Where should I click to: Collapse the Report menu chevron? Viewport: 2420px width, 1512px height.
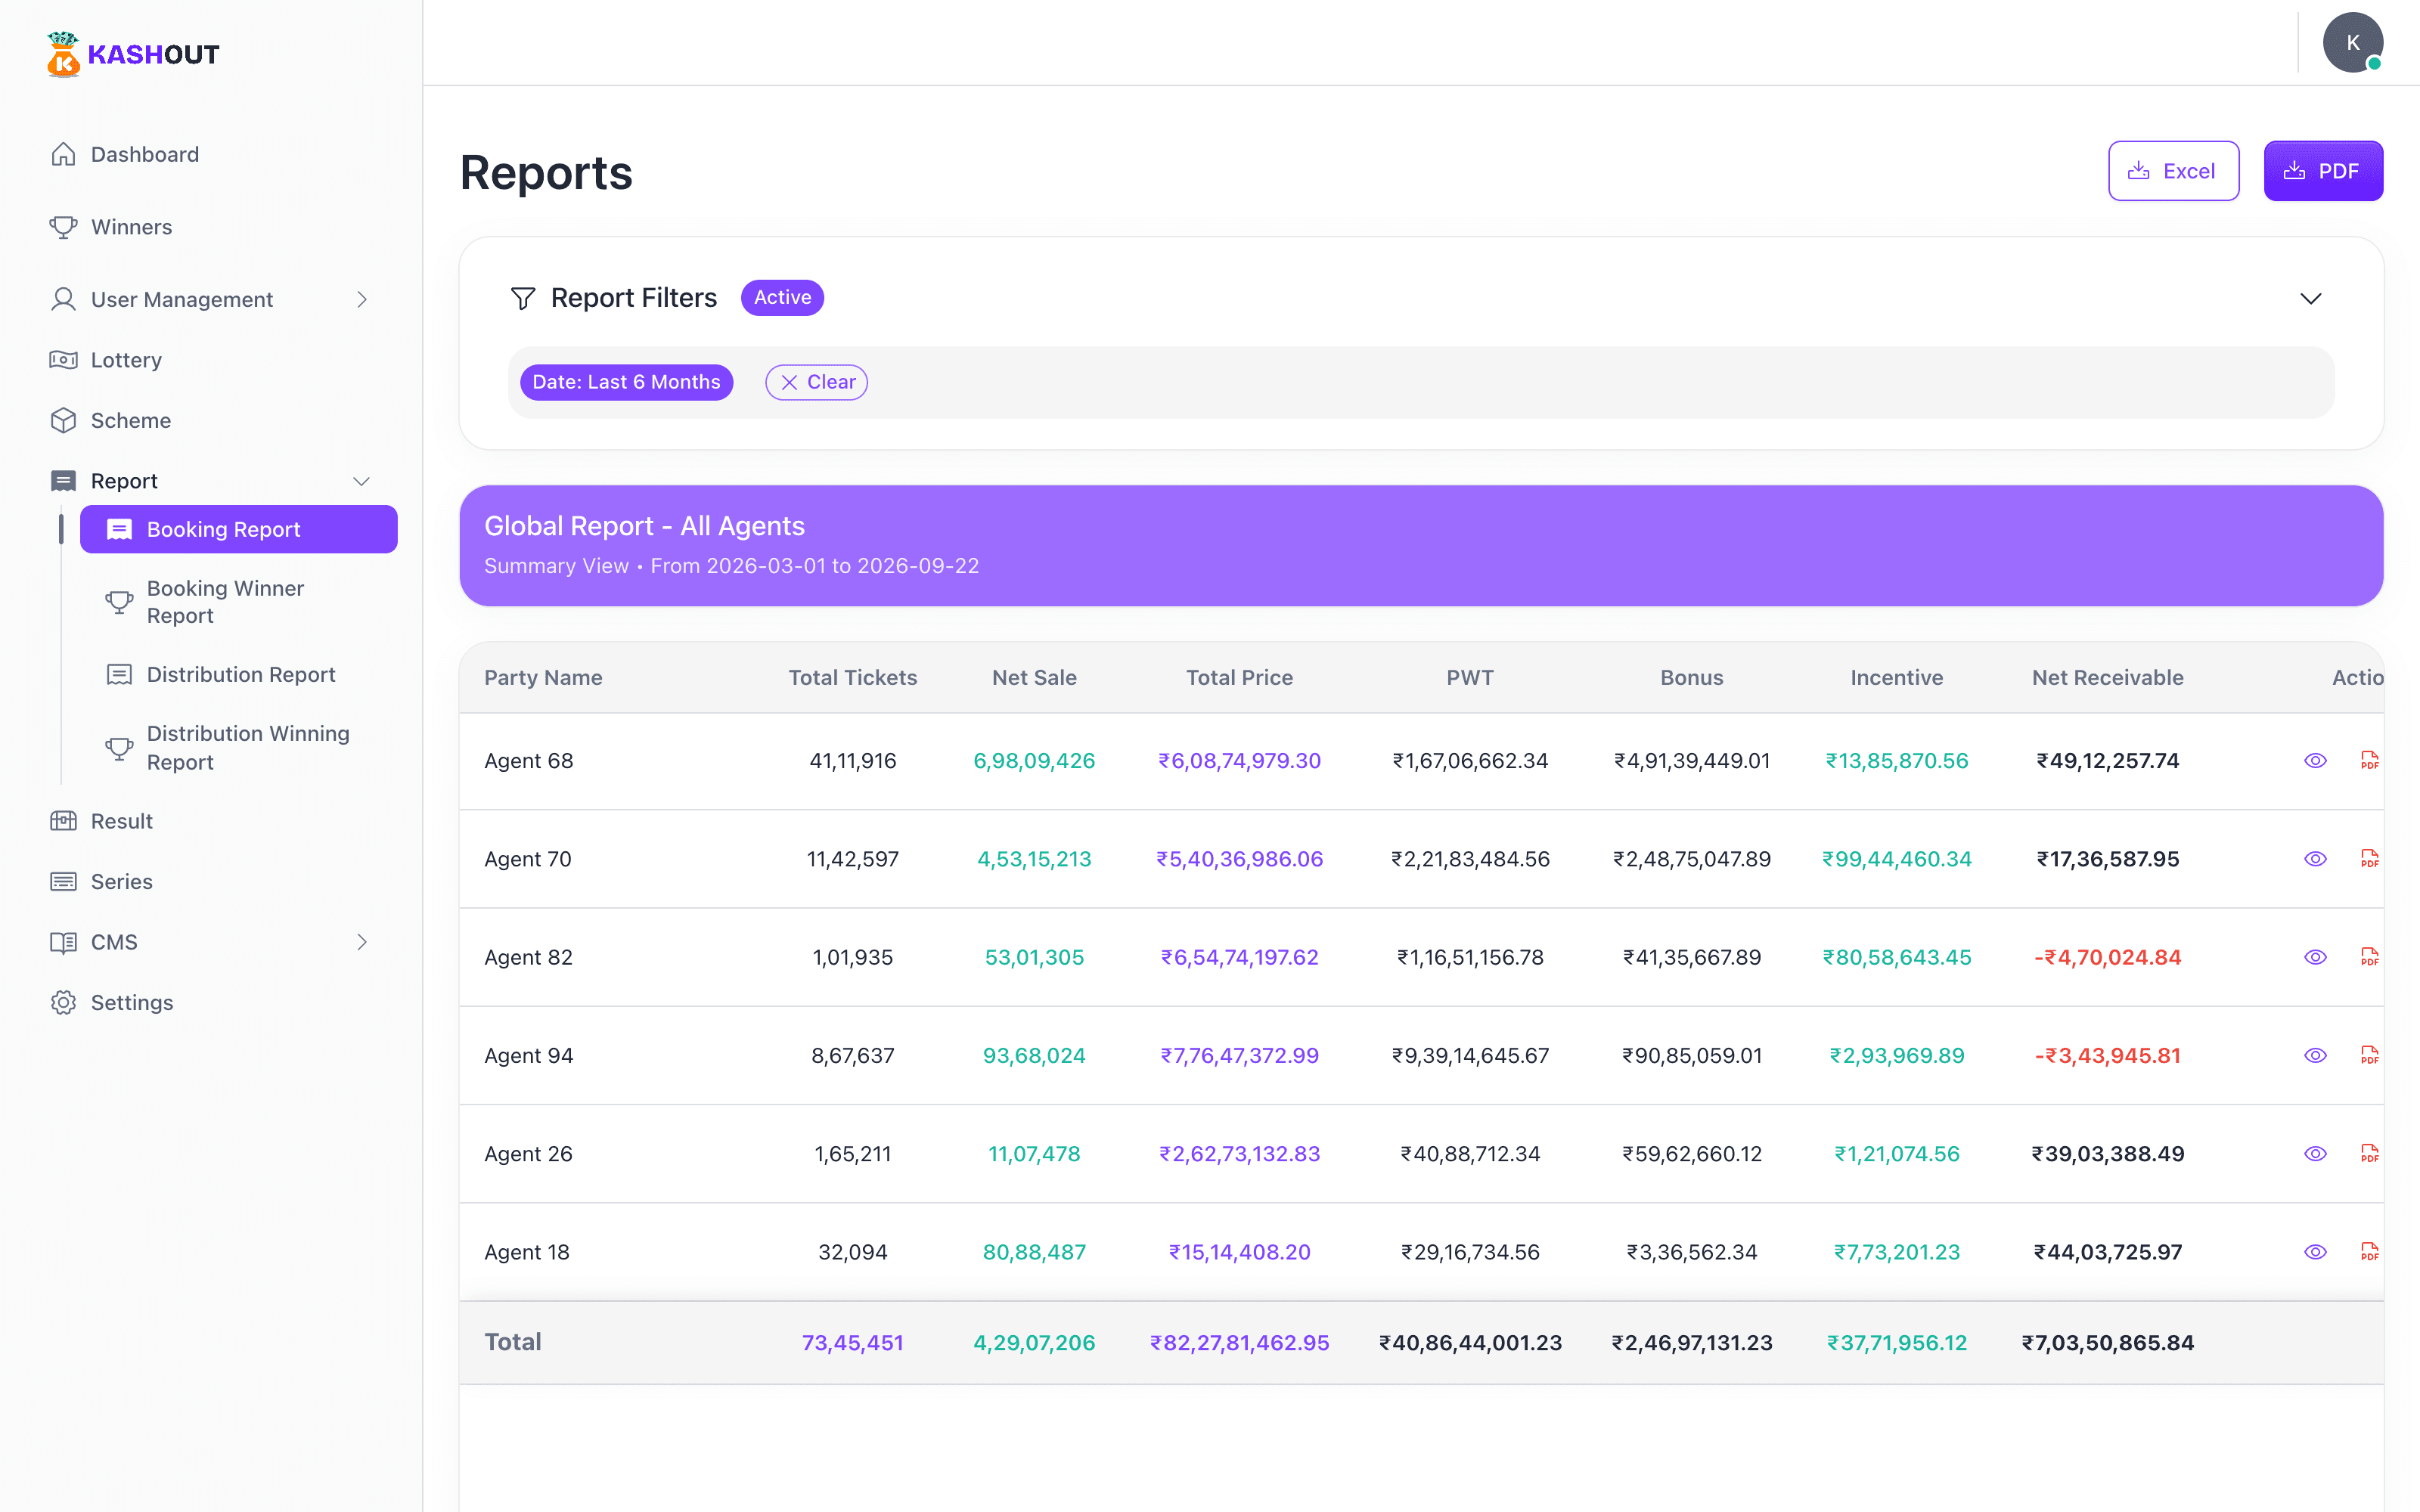362,481
